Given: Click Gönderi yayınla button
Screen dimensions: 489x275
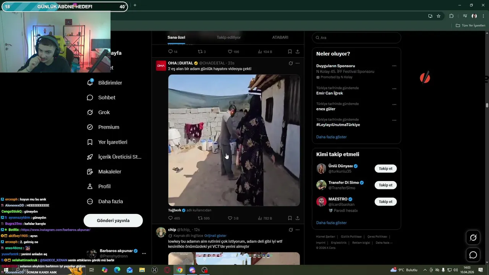Looking at the screenshot, I should 113,220.
